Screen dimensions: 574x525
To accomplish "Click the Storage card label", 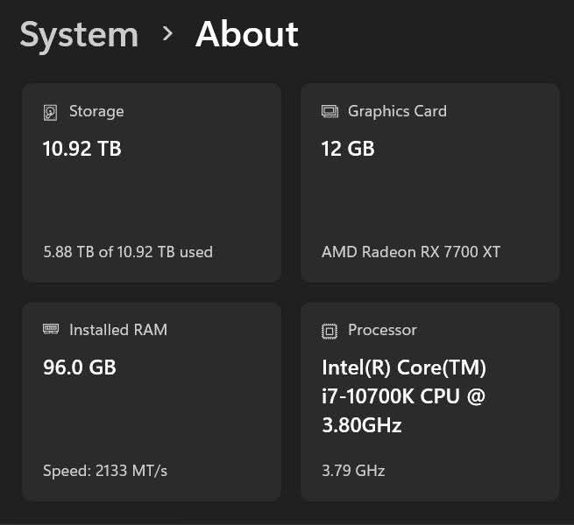I will click(x=96, y=111).
